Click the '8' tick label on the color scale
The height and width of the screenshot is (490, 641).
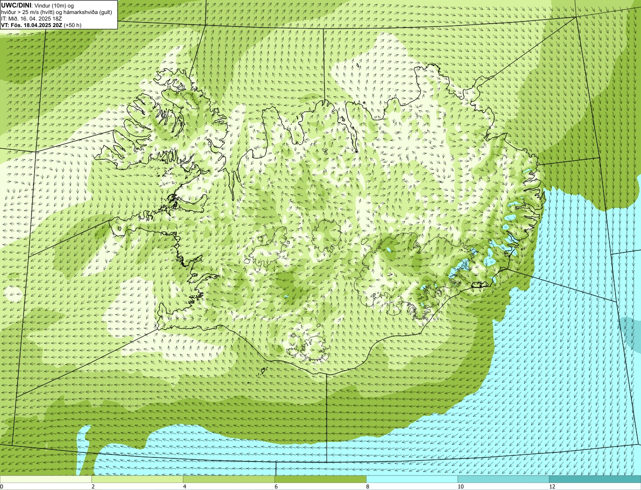point(368,486)
